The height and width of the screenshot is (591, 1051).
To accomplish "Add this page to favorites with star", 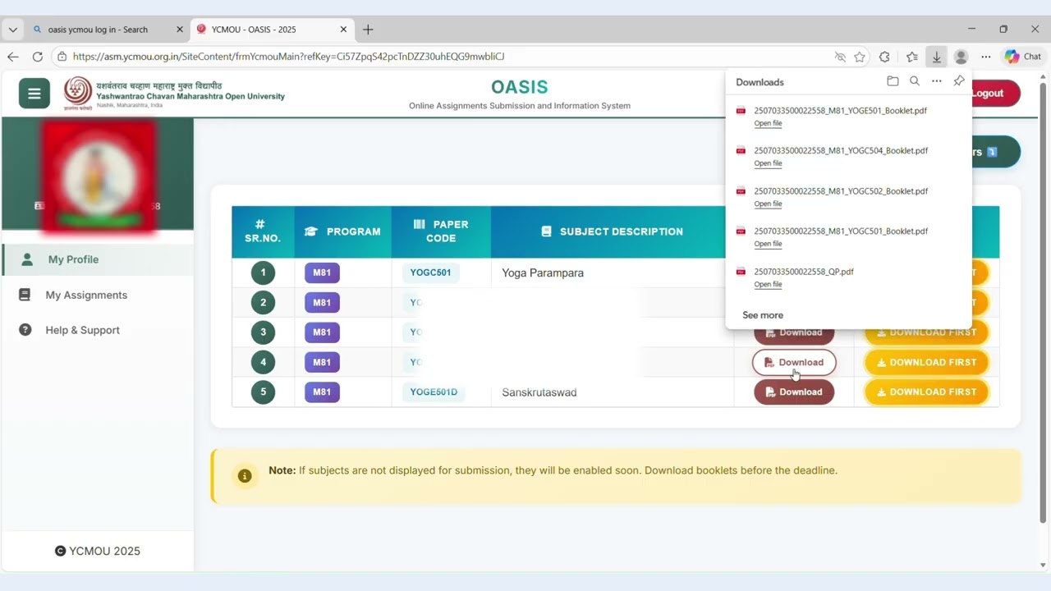I will tap(860, 57).
